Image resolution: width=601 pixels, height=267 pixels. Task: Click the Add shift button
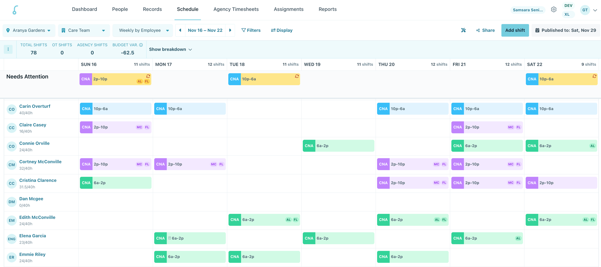515,30
